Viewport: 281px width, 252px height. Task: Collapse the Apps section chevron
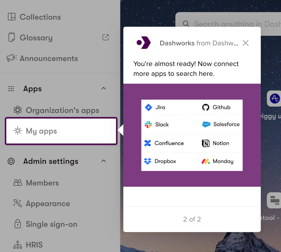coord(104,88)
